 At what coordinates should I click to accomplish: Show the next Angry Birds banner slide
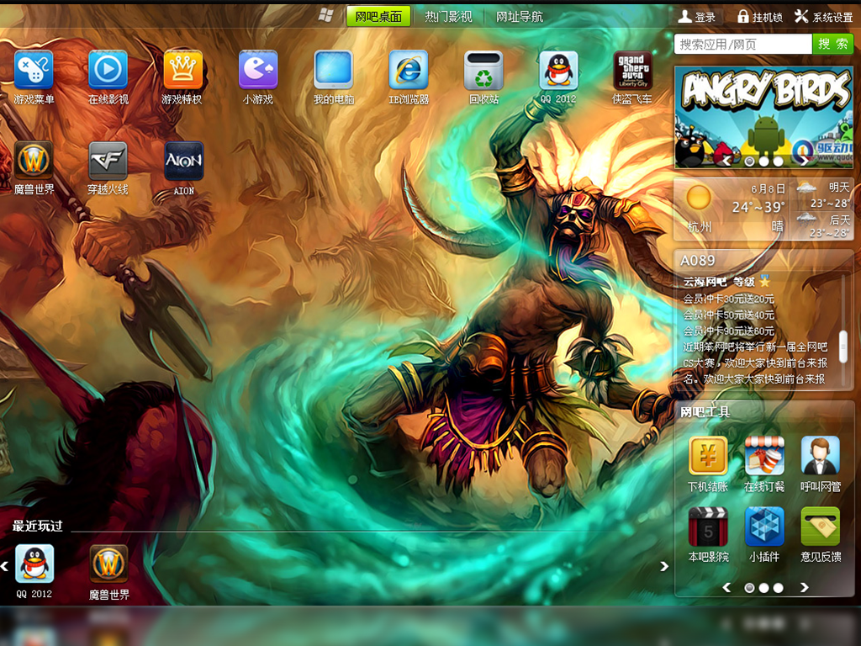803,161
